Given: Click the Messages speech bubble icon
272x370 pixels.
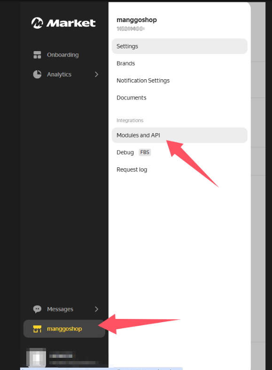Looking at the screenshot, I should click(37, 309).
